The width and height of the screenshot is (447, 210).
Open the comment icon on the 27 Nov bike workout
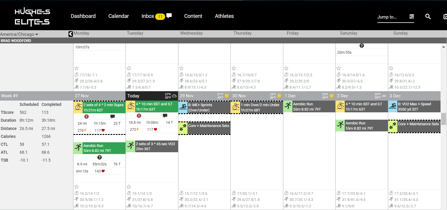(x=113, y=116)
